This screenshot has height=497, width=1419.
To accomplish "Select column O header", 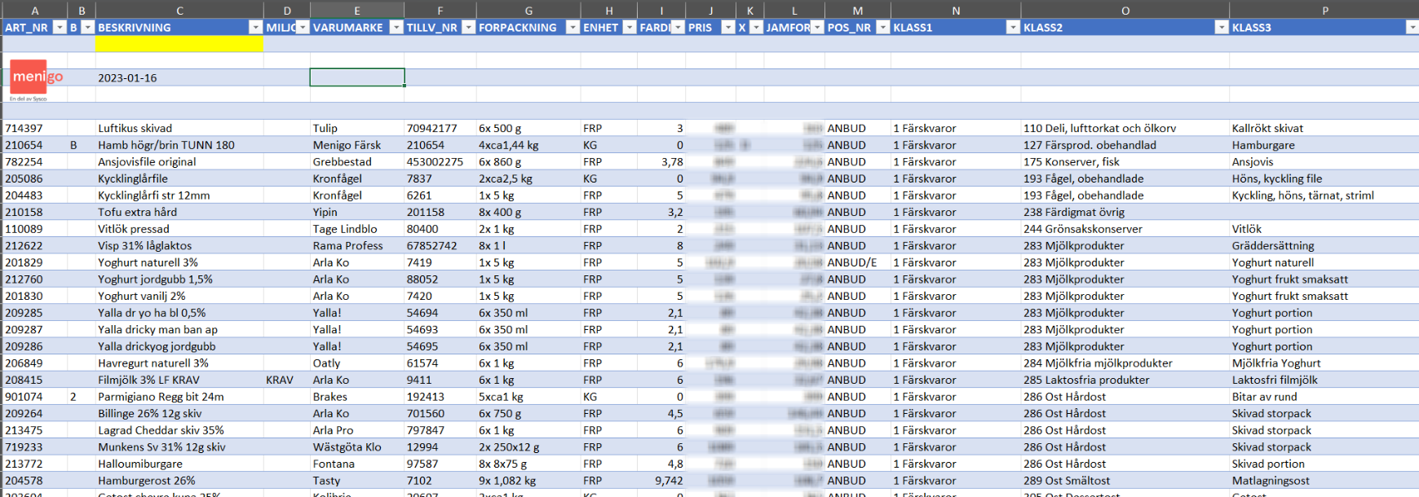I will click(x=1125, y=11).
